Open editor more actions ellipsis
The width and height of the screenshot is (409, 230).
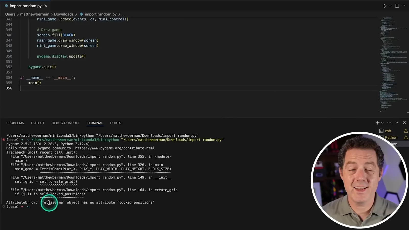(404, 6)
